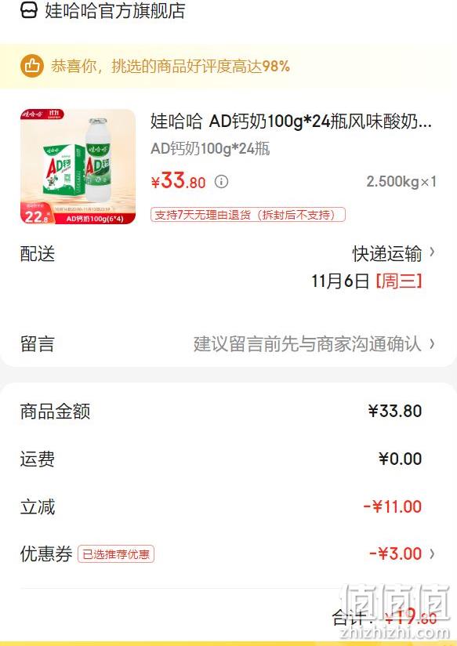Expand the 留言 message row chevron
The height and width of the screenshot is (646, 457).
tap(432, 343)
